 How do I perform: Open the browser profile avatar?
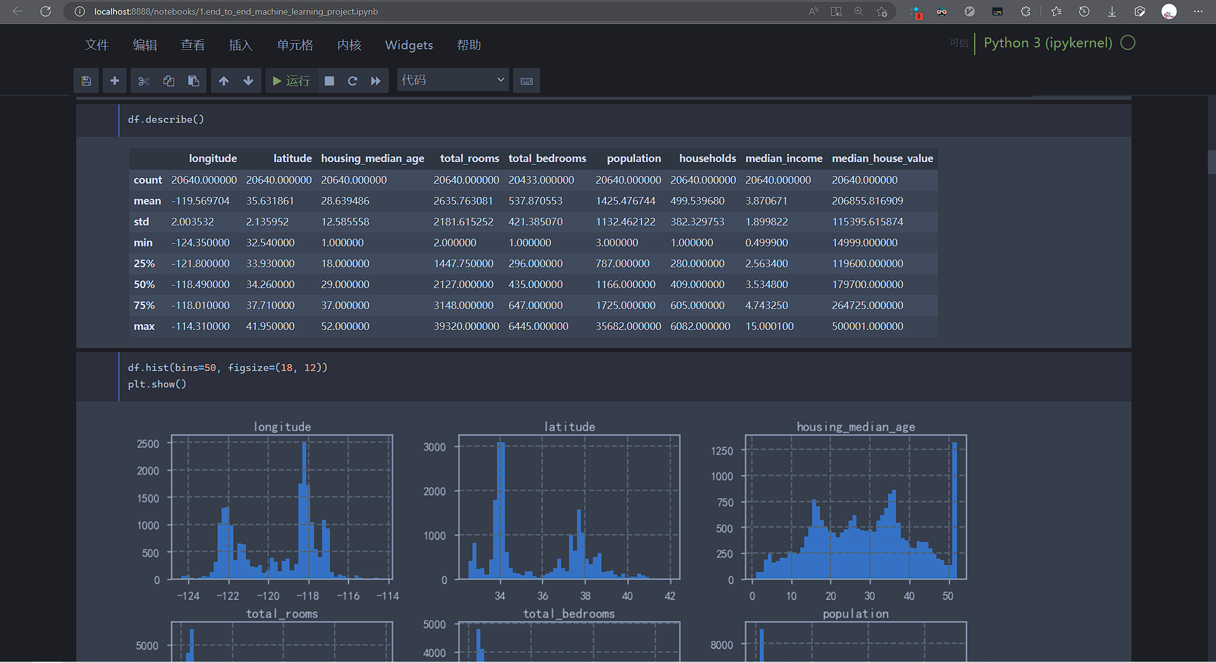1169,11
